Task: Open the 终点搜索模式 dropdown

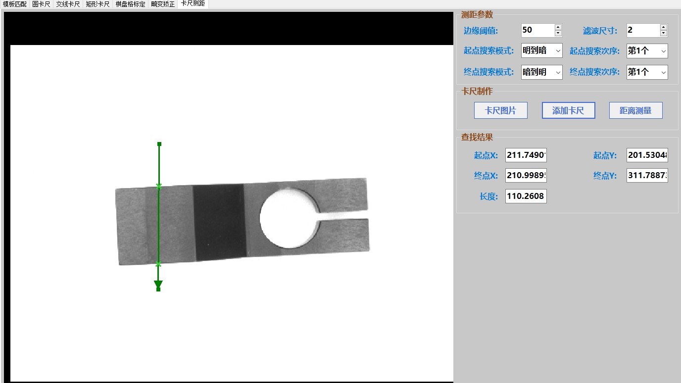Action: pos(542,72)
